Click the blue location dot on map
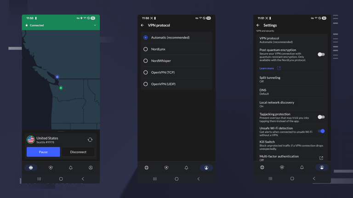This screenshot has width=353, height=198. point(57,77)
